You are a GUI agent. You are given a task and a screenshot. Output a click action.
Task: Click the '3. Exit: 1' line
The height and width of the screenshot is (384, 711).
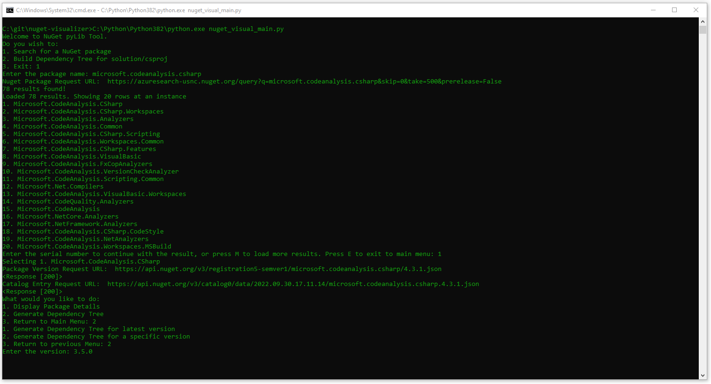(x=21, y=67)
